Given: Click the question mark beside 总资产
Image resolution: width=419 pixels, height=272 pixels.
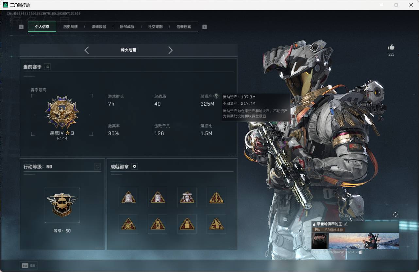Looking at the screenshot, I should coord(216,96).
